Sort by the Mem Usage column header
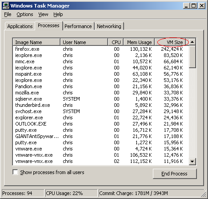This screenshot has width=208, height=199. click(139, 42)
